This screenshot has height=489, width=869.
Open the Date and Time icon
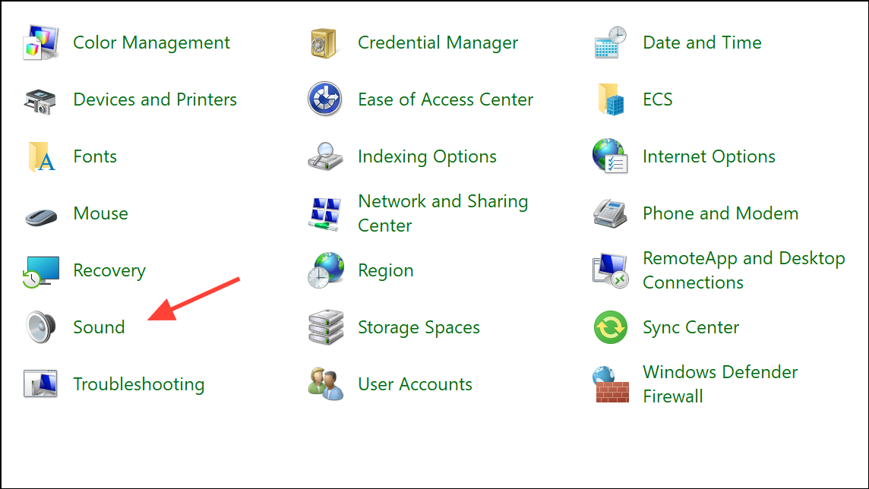click(x=611, y=43)
